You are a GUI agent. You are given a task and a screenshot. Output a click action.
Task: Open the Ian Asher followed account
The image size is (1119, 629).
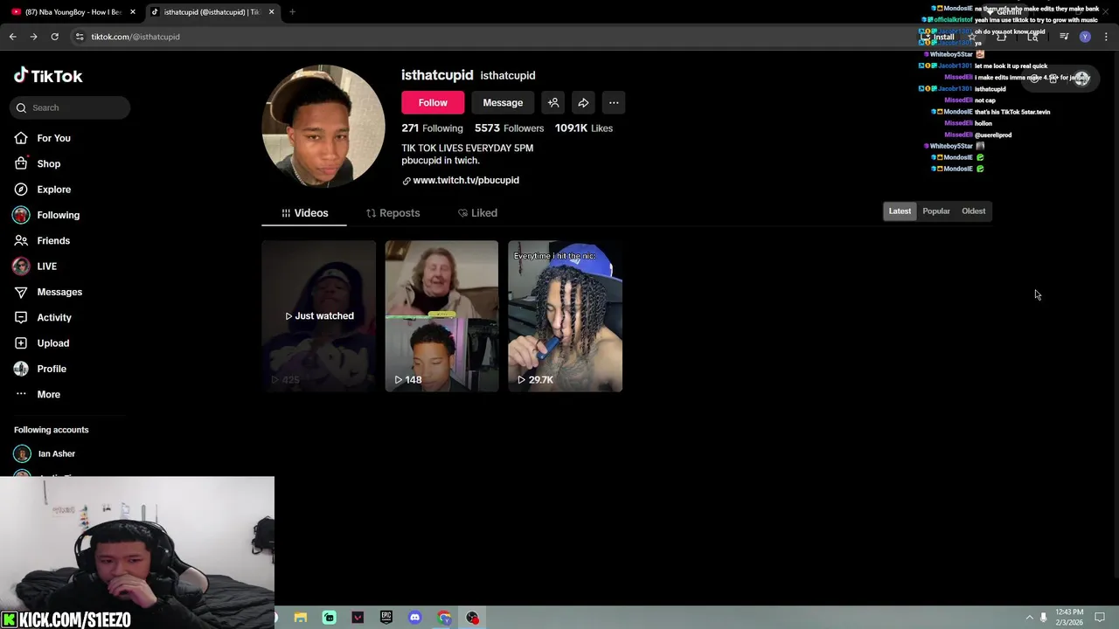pos(57,453)
